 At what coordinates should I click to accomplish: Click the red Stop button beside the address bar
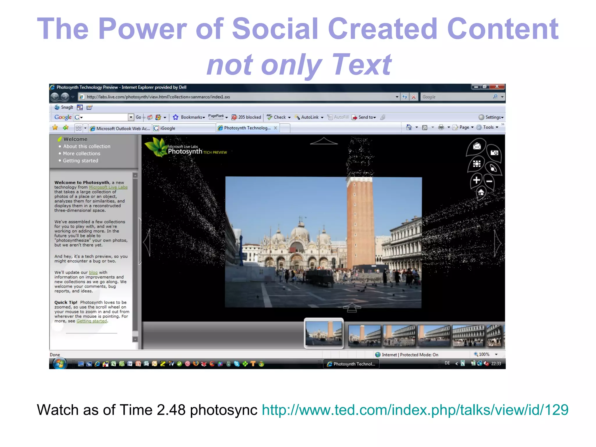[414, 97]
